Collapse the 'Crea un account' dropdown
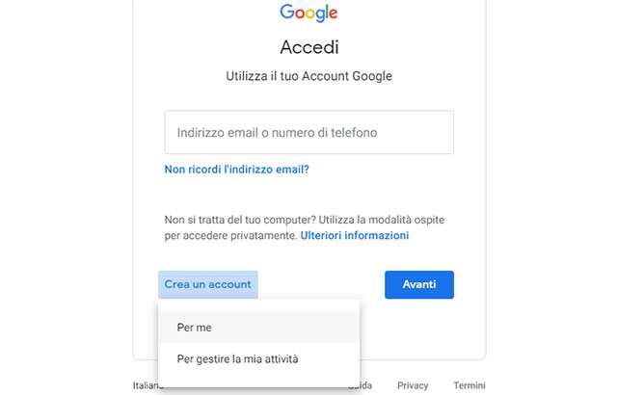The image size is (617, 395). pos(208,284)
